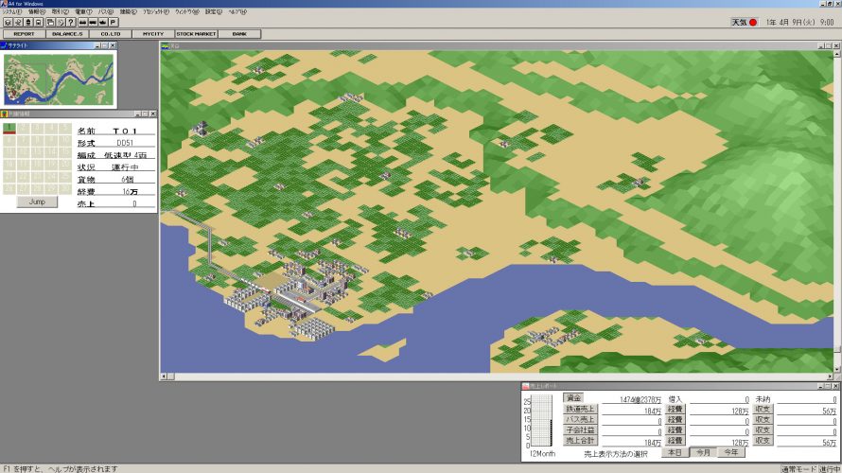The width and height of the screenshot is (842, 473).
Task: Click the 経費 button in the バス売上 row
Action: (x=675, y=419)
